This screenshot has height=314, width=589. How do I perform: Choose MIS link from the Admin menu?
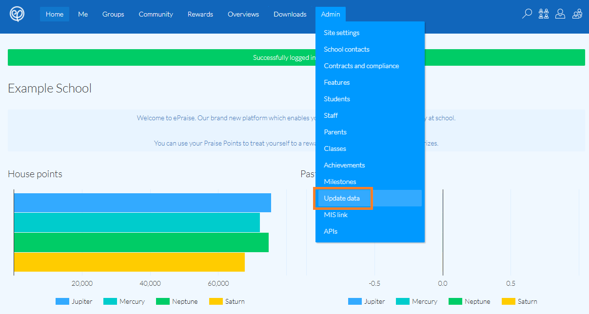pos(335,215)
